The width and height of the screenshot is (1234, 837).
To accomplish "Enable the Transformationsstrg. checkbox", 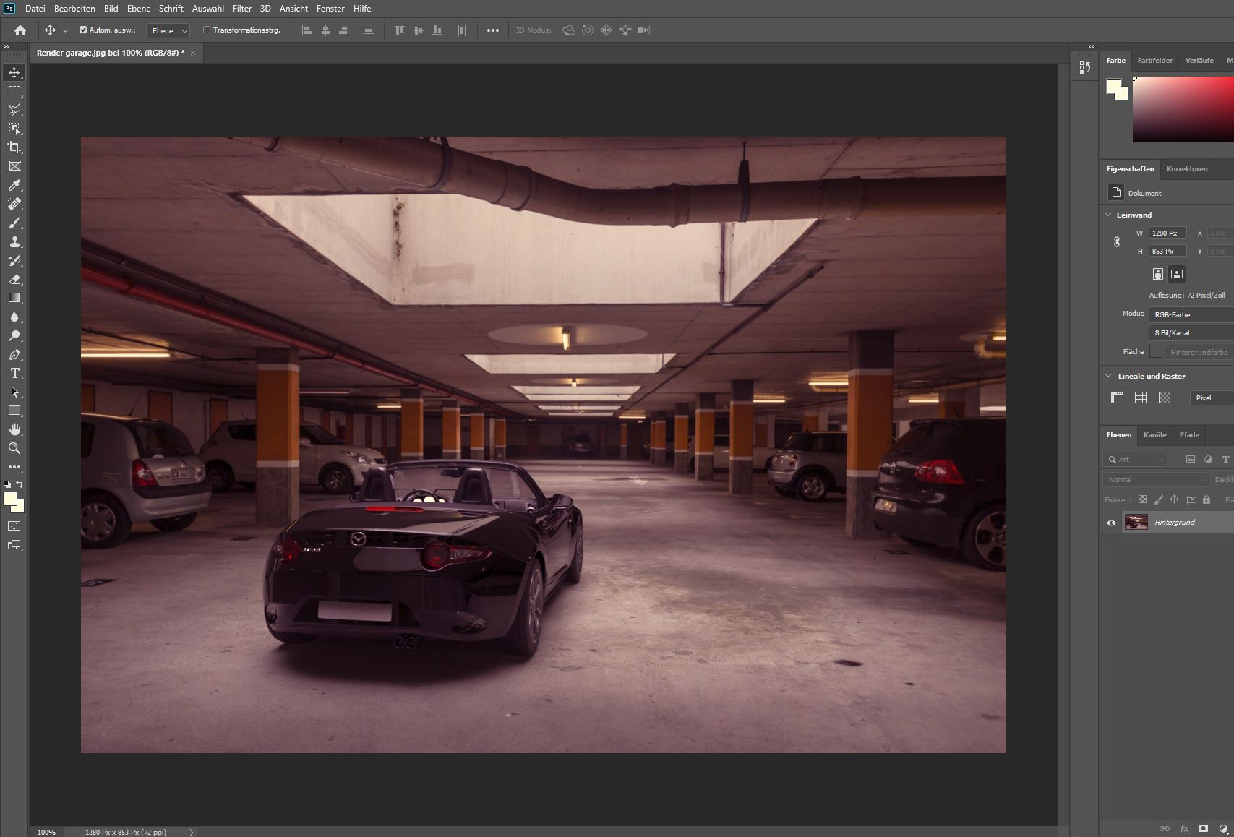I will 207,30.
